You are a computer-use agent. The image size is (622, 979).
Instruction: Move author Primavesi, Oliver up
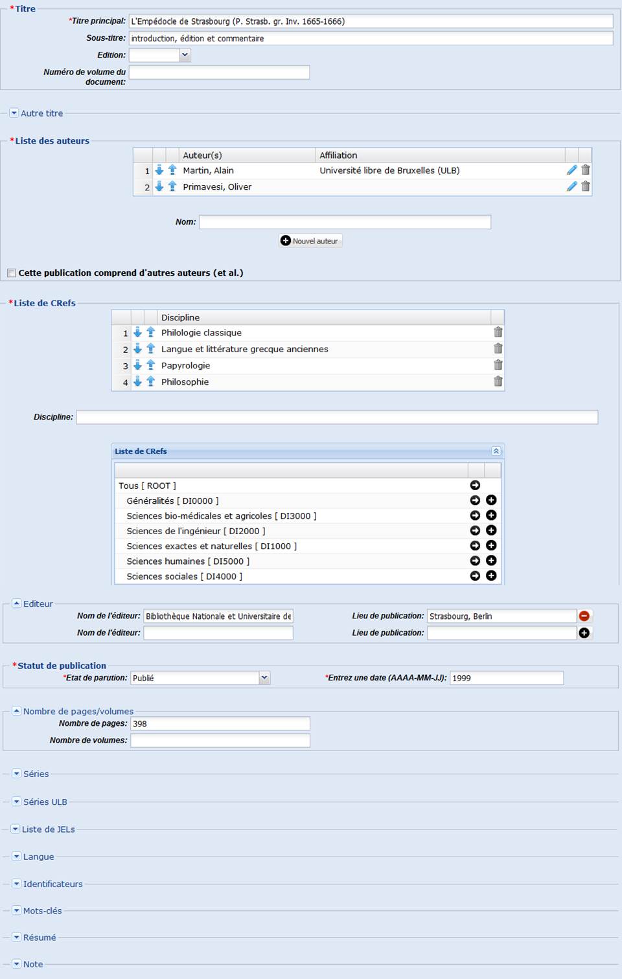[x=172, y=186]
